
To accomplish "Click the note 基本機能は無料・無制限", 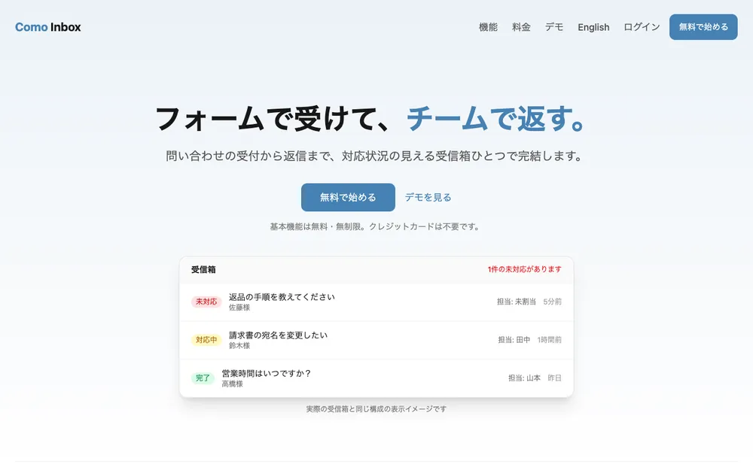I will coord(374,226).
